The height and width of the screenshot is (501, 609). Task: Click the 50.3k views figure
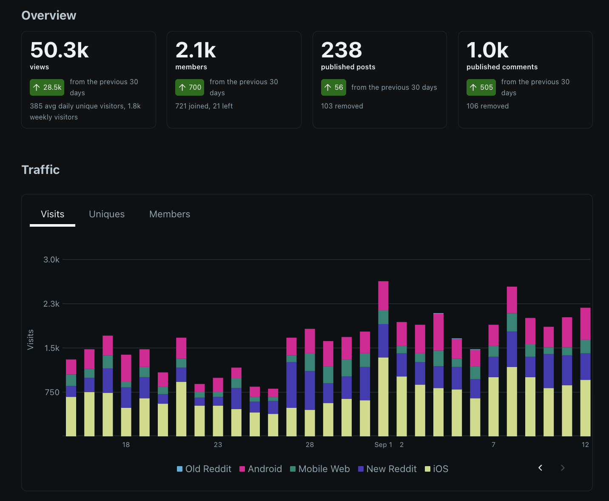tap(60, 50)
